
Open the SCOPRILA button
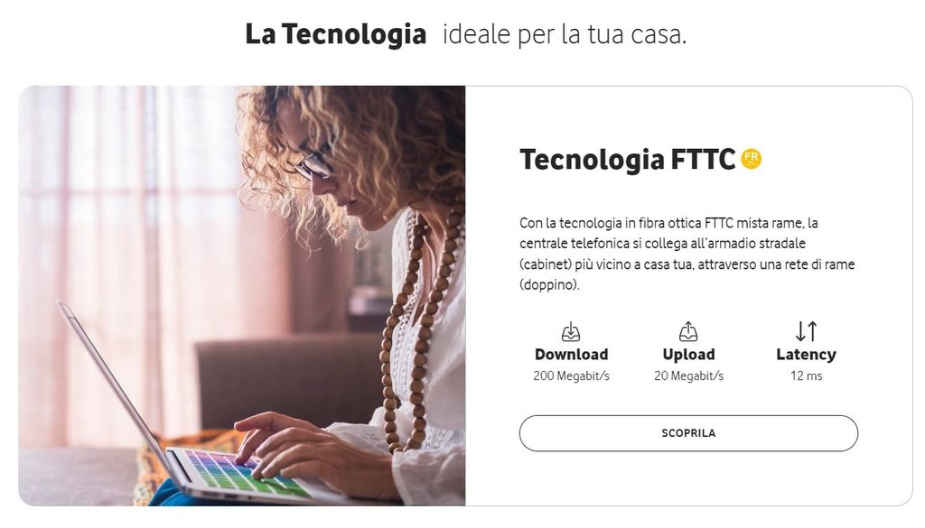click(688, 433)
